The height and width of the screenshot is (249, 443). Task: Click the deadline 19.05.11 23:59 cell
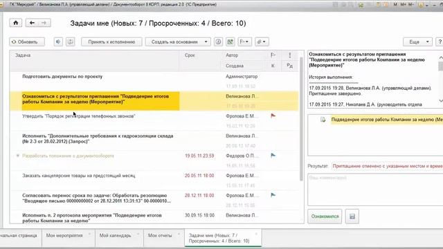(199, 156)
